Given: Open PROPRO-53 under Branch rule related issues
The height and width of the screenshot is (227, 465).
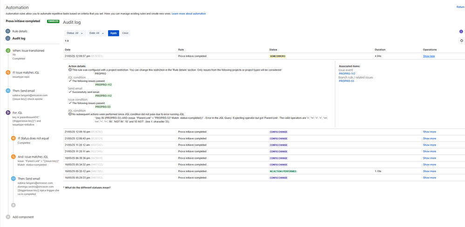Looking at the screenshot, I should [346, 81].
